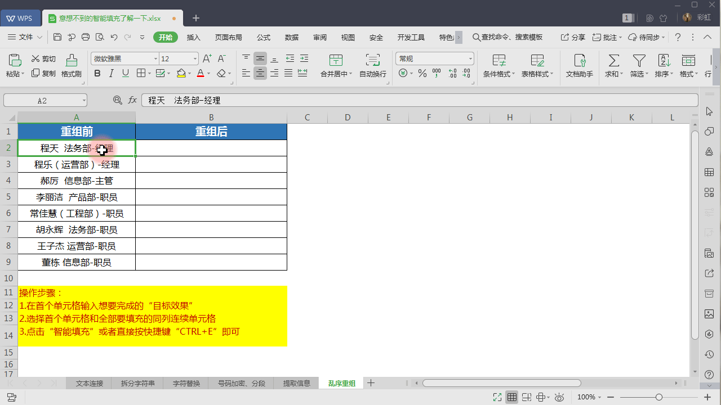
Task: Click the Merge and Center (合并居中) icon
Action: tap(336, 61)
